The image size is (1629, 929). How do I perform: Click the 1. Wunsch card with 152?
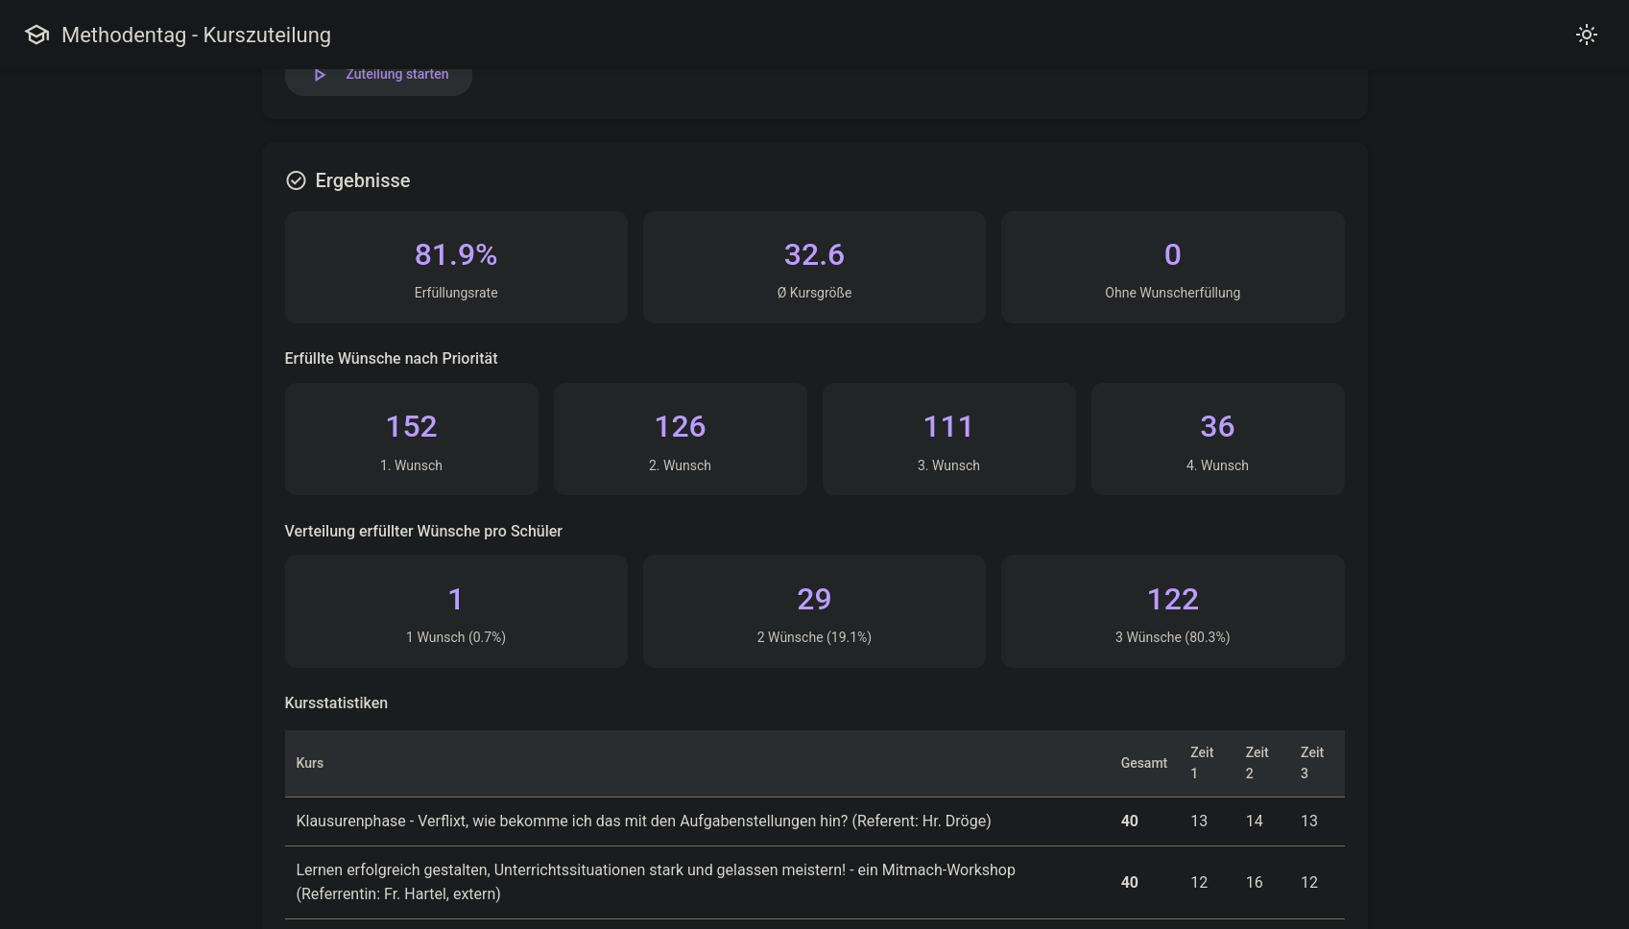coord(411,439)
